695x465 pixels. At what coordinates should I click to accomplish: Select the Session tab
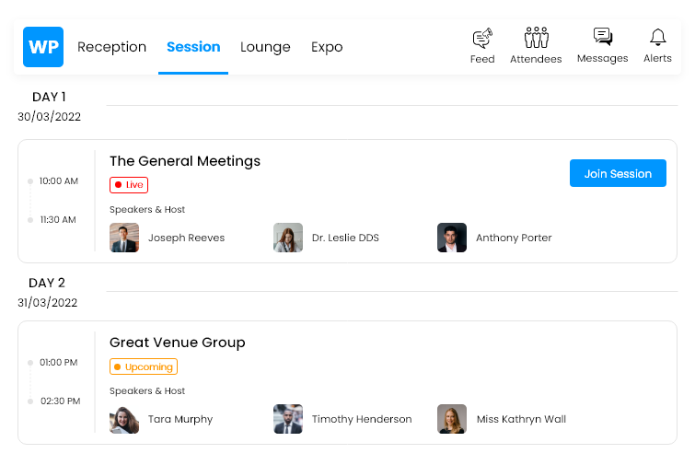[193, 47]
